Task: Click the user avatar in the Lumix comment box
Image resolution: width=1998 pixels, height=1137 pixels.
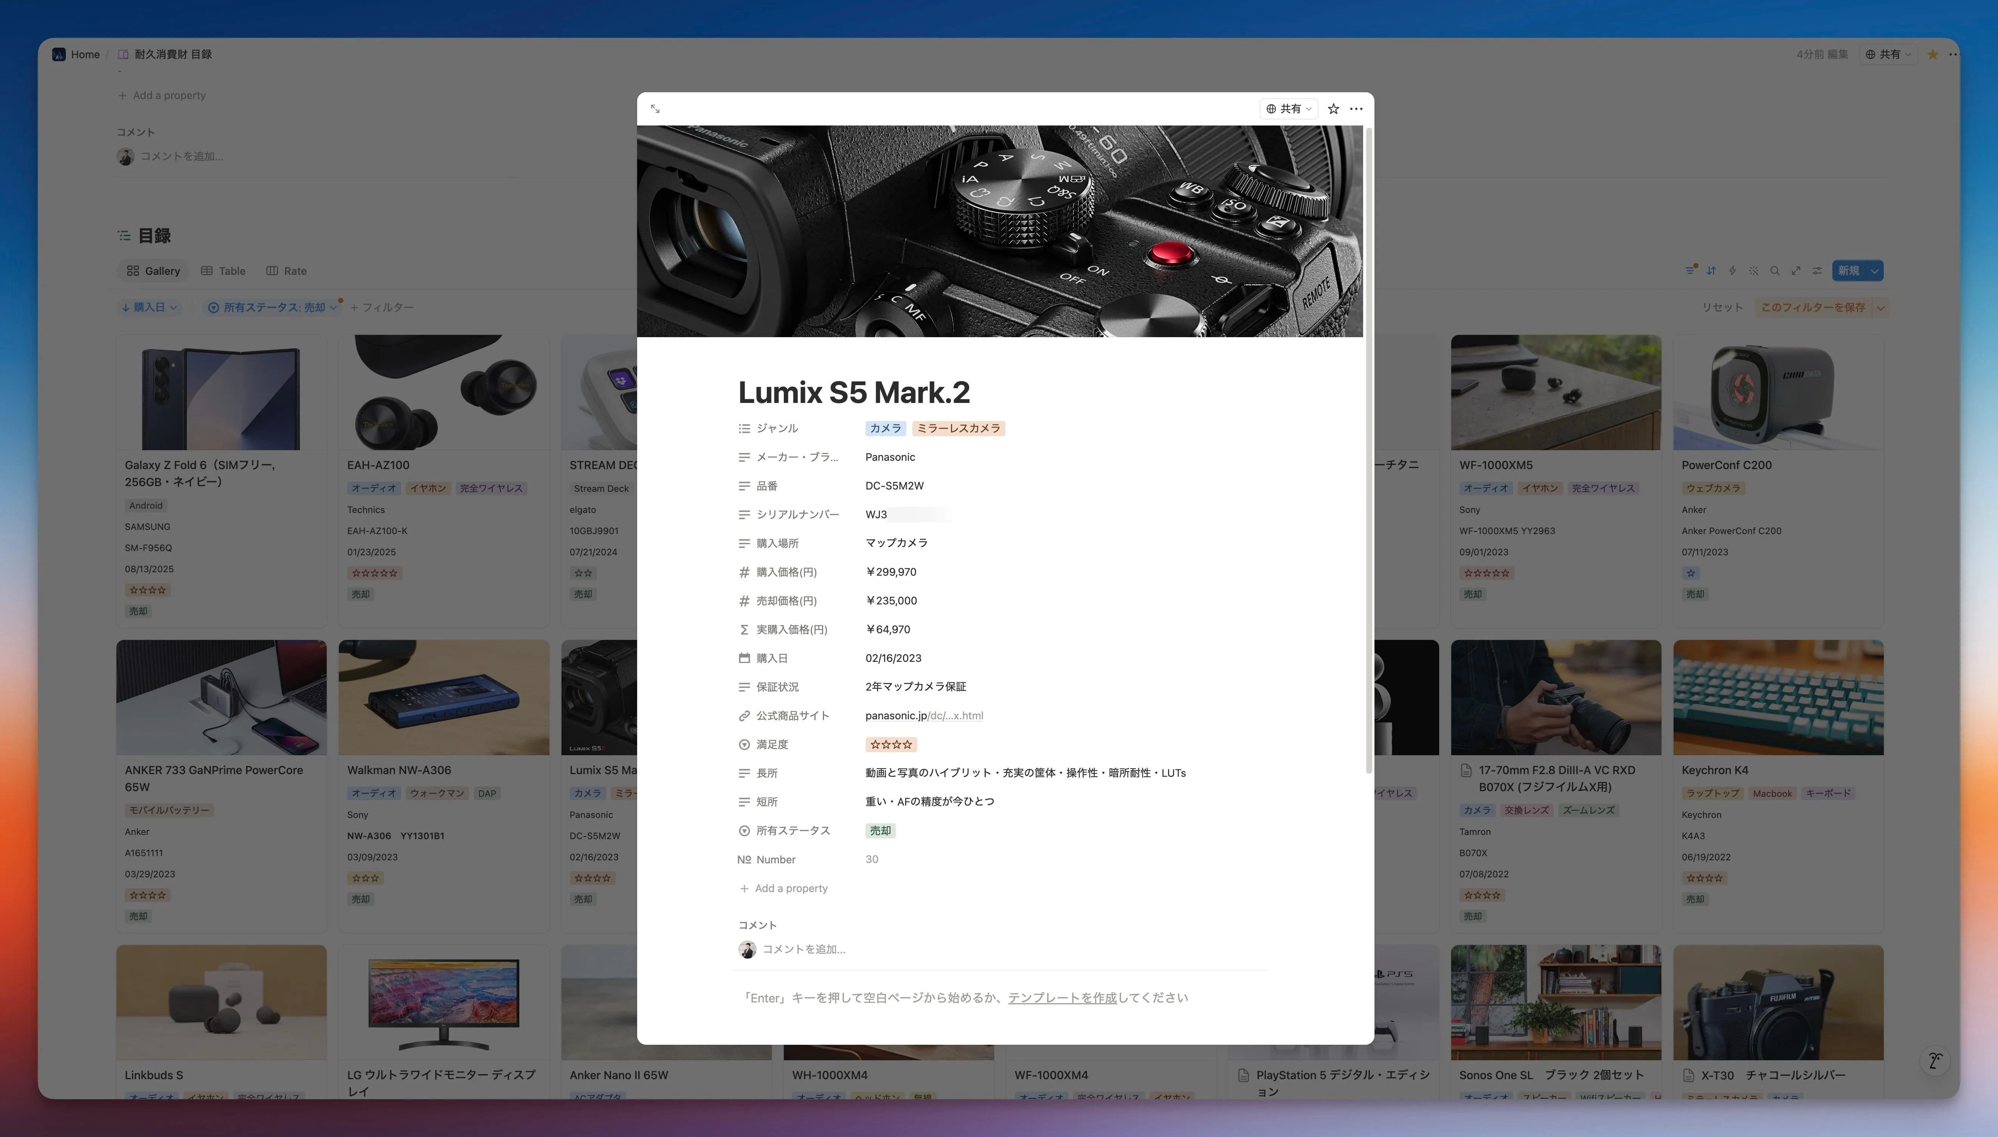Action: tap(747, 949)
